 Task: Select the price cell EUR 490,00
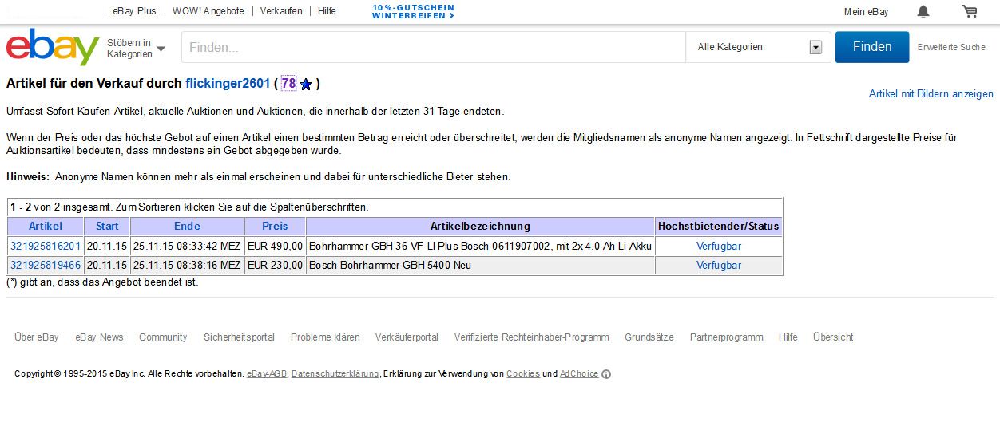coord(276,246)
